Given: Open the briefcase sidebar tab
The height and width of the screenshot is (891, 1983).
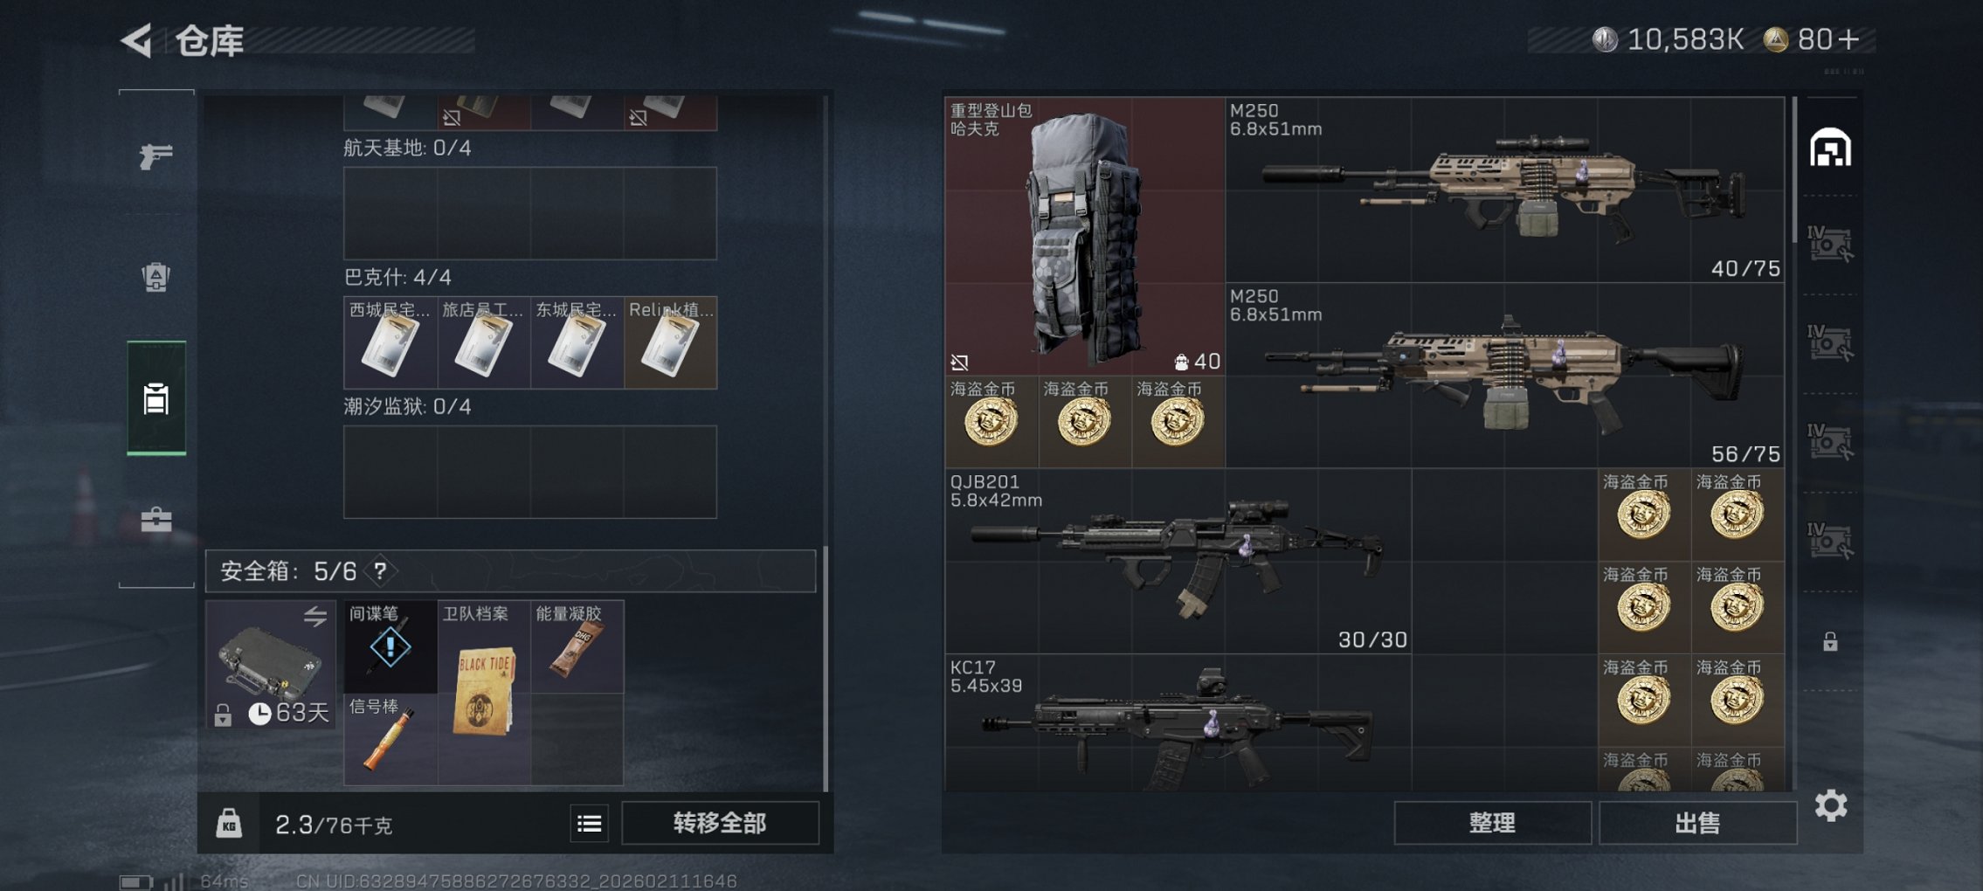Looking at the screenshot, I should coord(156,520).
